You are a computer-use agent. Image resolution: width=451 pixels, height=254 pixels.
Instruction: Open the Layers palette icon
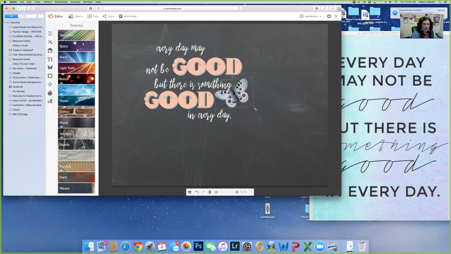coord(190,192)
